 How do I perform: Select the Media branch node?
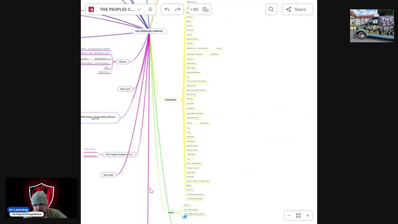pos(171,212)
